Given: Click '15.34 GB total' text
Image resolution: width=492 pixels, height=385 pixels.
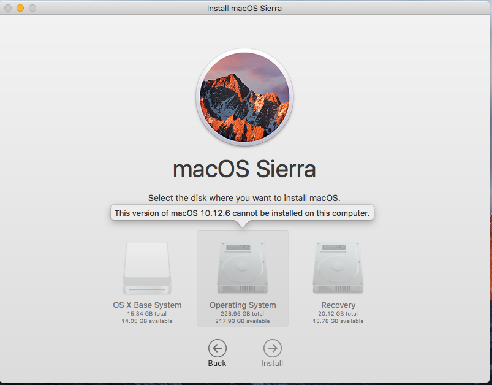Looking at the screenshot, I should [147, 314].
